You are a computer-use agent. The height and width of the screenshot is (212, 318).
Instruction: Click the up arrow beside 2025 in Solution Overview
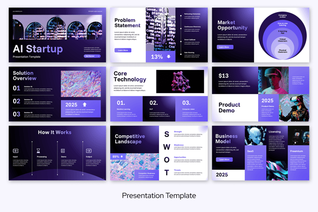pyautogui.click(x=85, y=105)
